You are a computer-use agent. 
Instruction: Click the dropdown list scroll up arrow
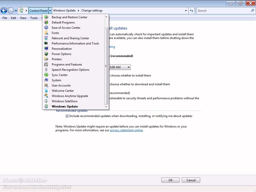pos(106,17)
